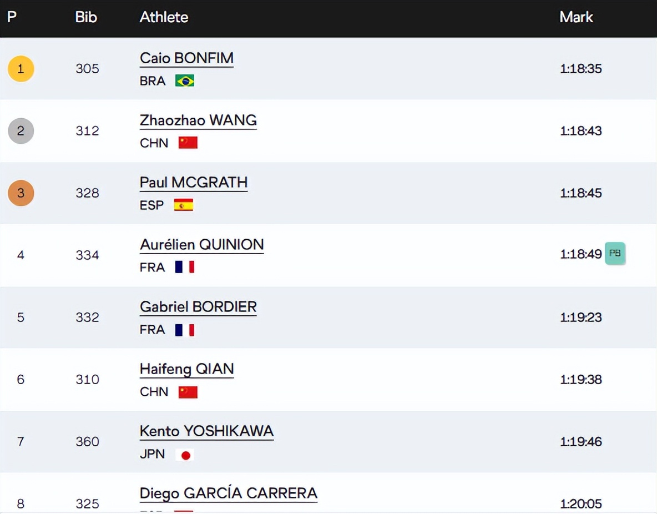Open Gabriel BORDIER athlete link
This screenshot has width=657, height=514.
(x=198, y=307)
